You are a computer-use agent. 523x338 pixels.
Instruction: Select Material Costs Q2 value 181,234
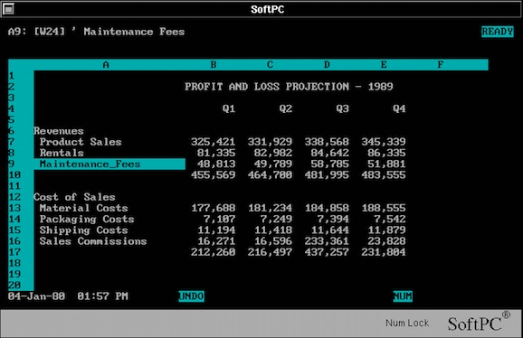tap(270, 208)
